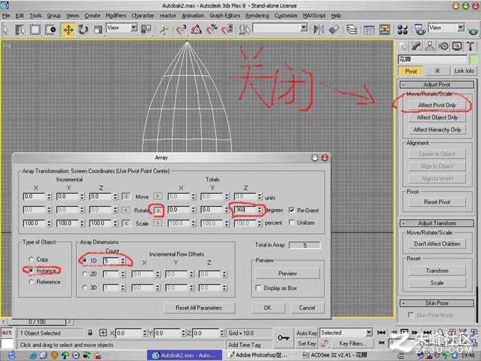Cancel the Array dialog

306,307
